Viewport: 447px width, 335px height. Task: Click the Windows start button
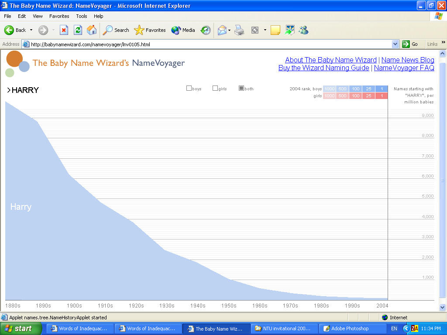pyautogui.click(x=21, y=328)
